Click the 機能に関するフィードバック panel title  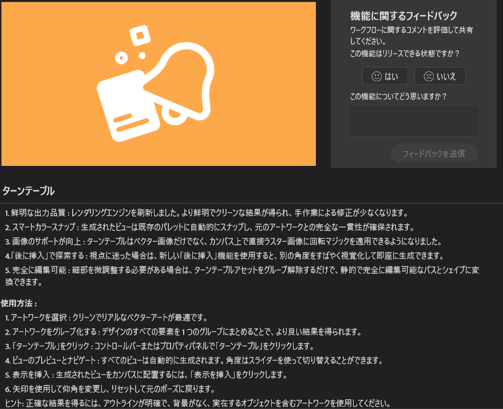click(403, 16)
